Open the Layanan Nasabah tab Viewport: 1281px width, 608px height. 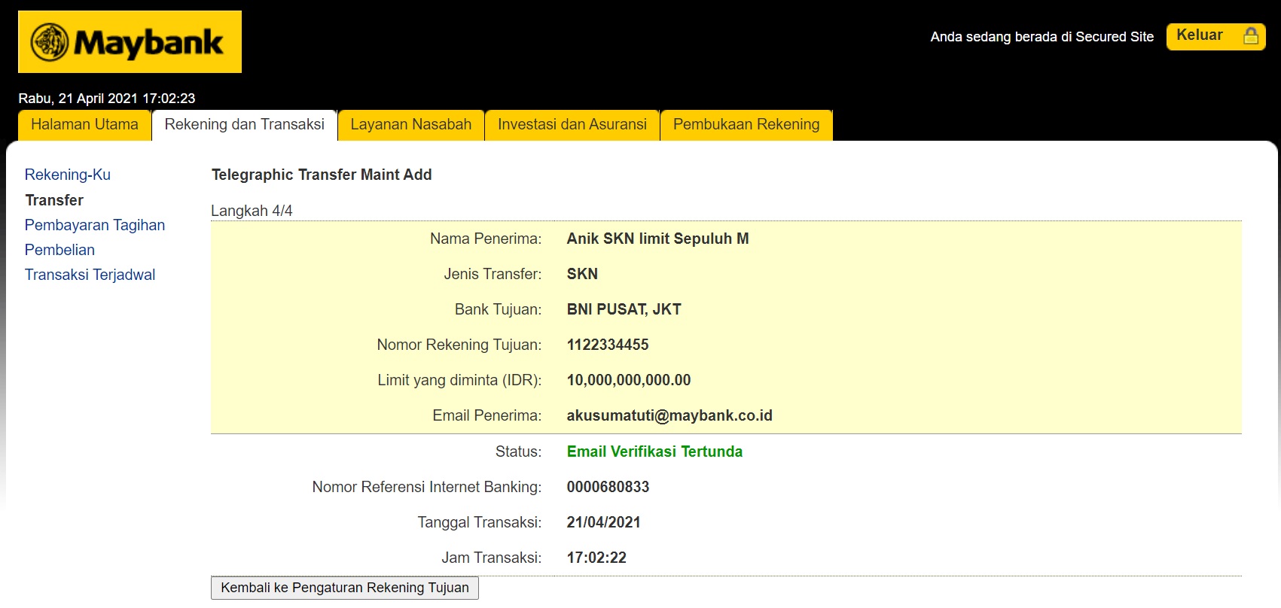click(411, 125)
